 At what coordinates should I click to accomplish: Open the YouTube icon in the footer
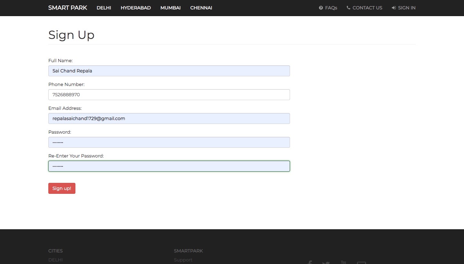pyautogui.click(x=343, y=262)
